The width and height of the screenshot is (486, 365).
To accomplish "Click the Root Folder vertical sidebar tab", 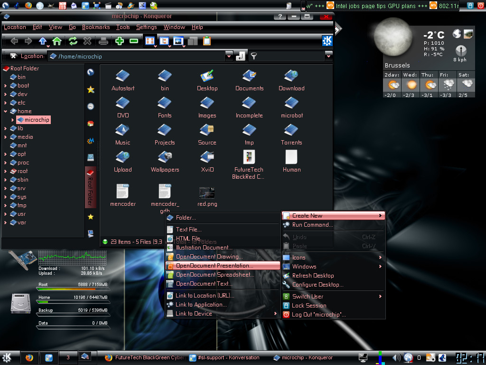I will coord(90,187).
